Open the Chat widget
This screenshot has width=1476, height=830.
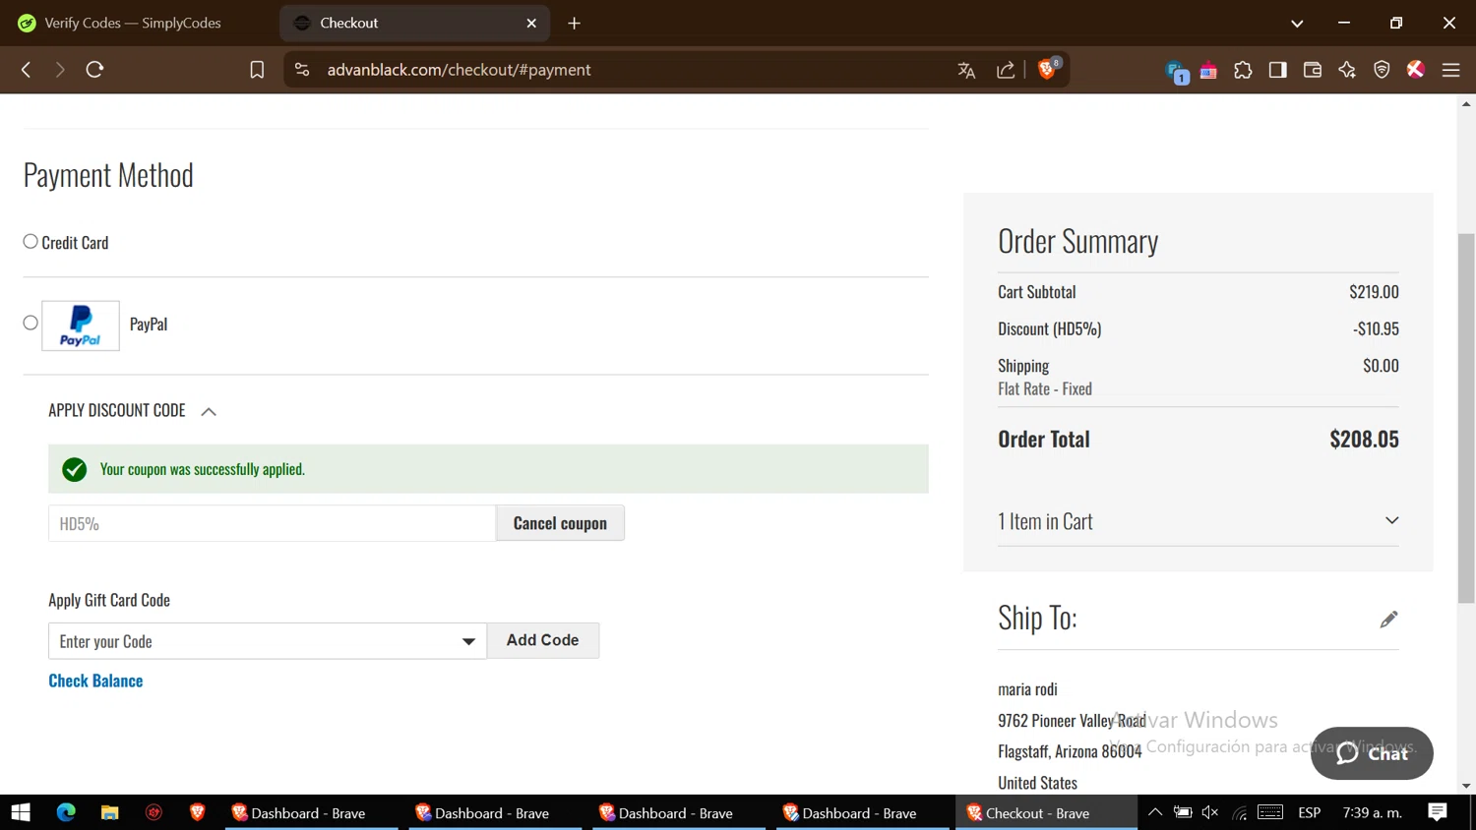(1372, 753)
